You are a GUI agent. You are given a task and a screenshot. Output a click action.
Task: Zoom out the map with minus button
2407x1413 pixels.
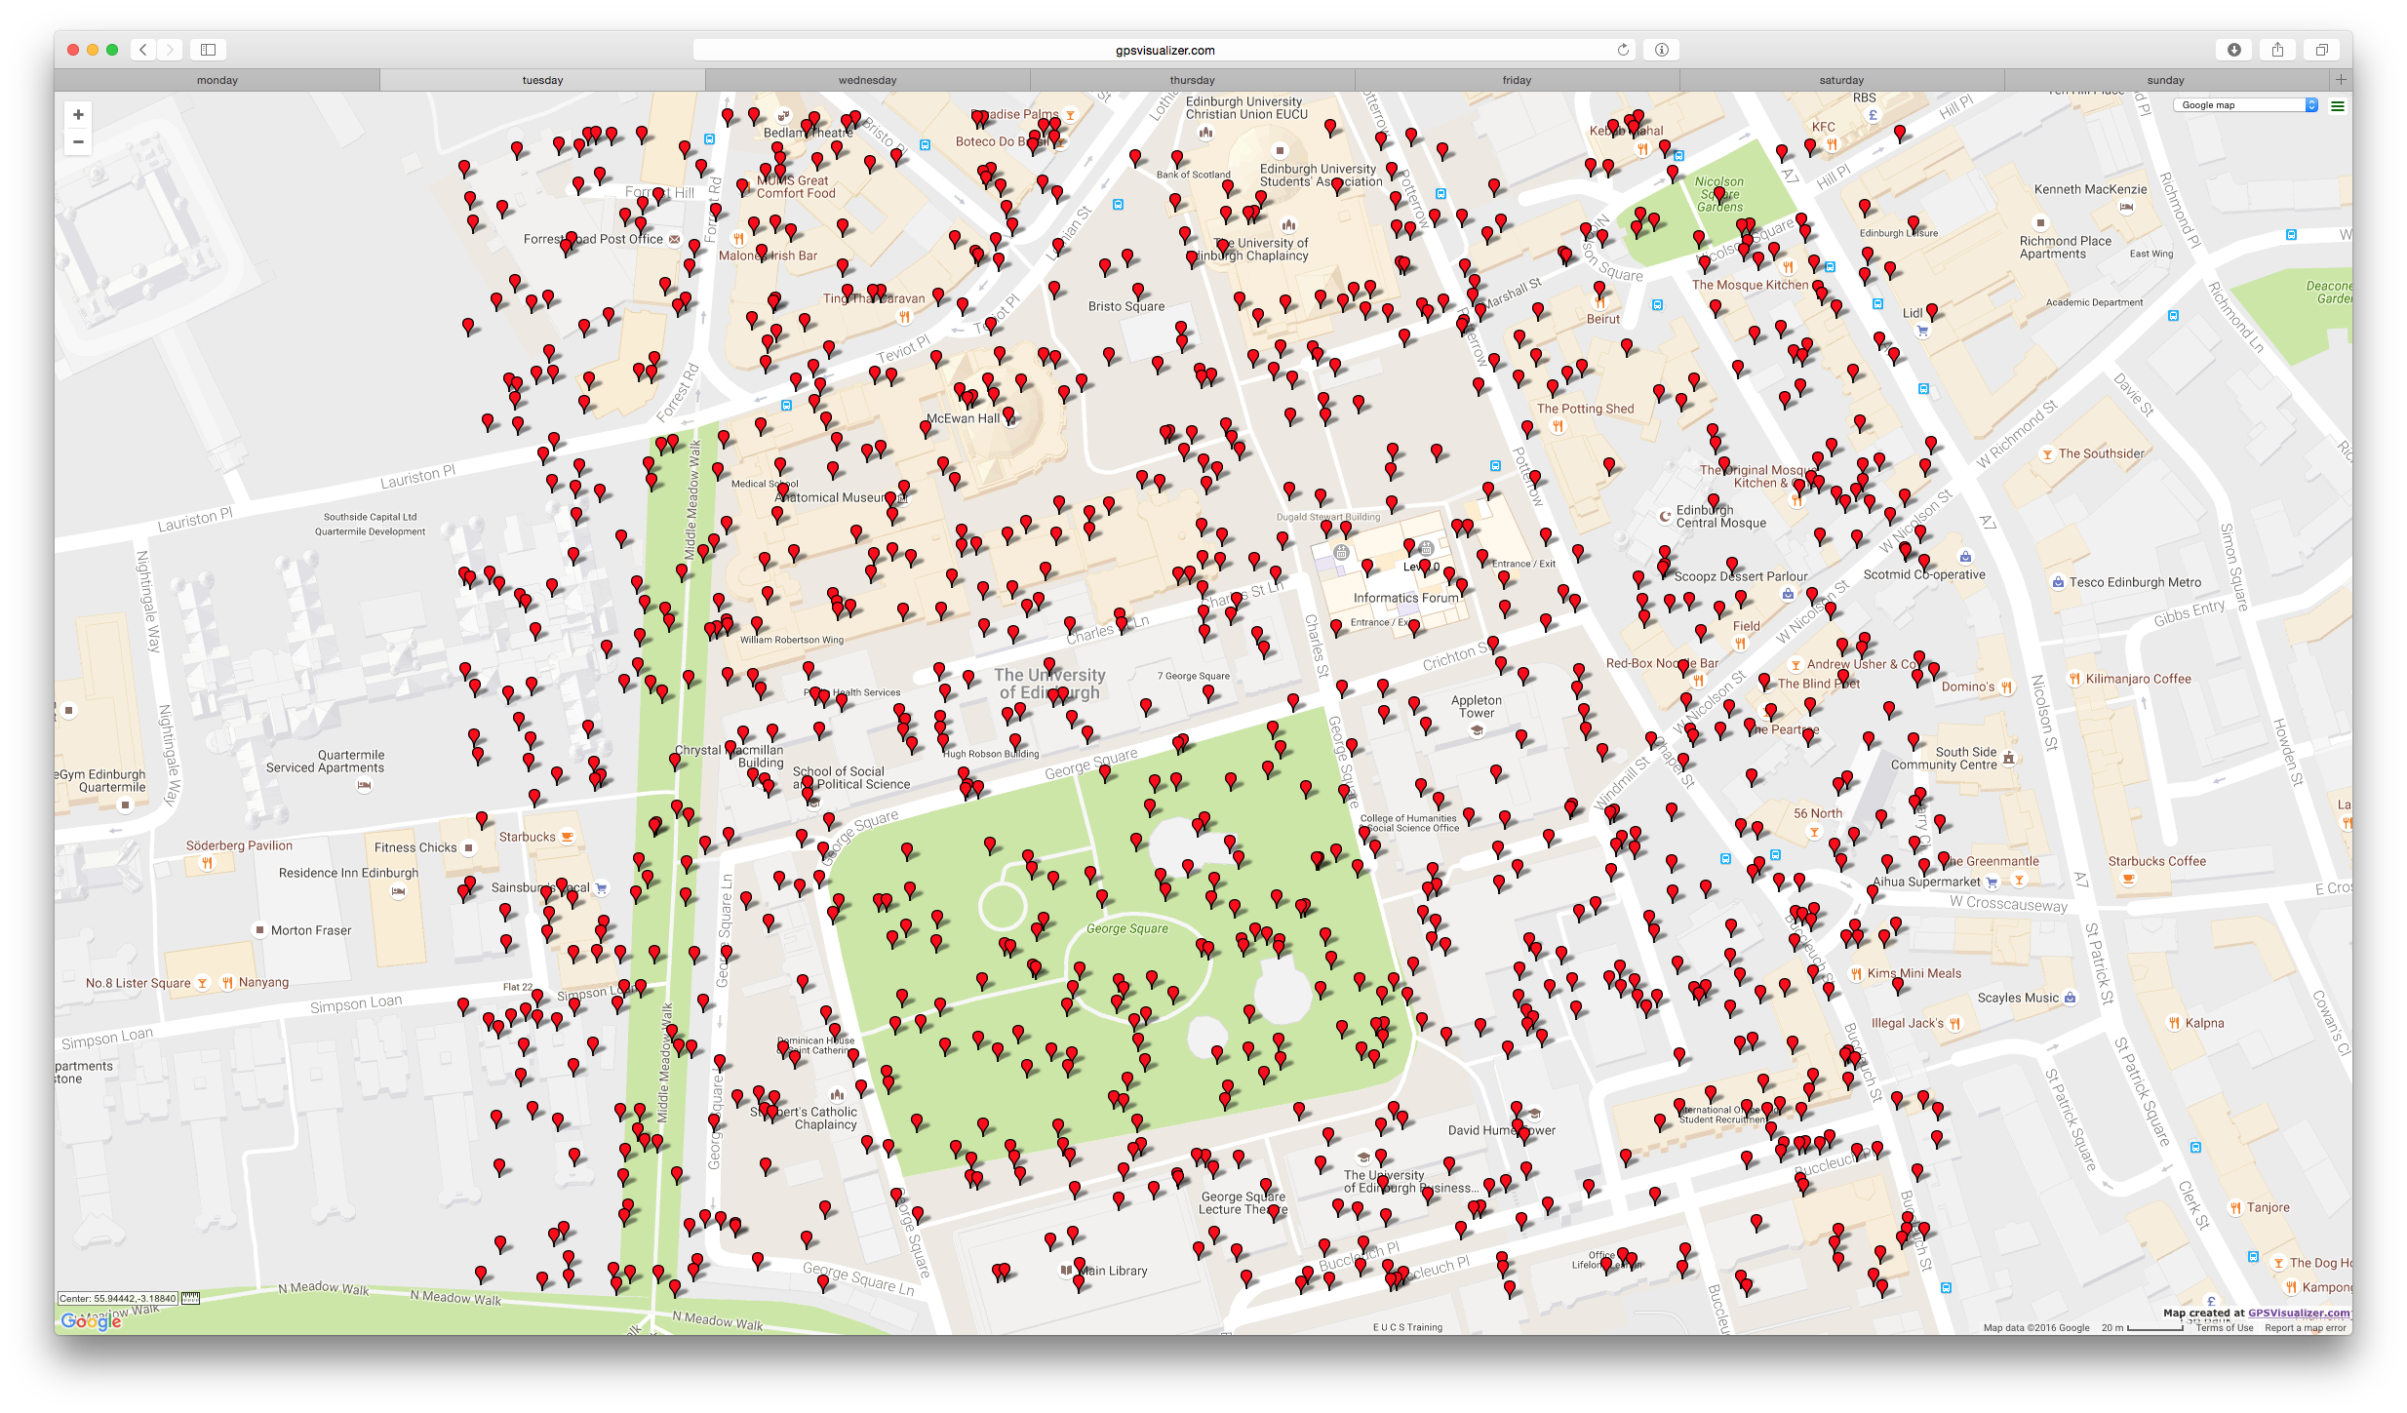(x=78, y=141)
